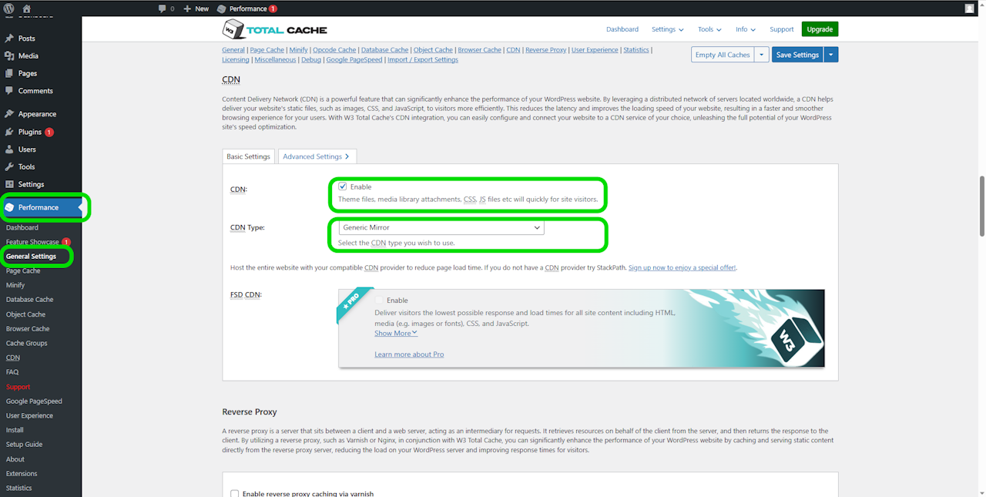Click the user avatar in admin bar
Image resolution: width=986 pixels, height=497 pixels.
969,8
